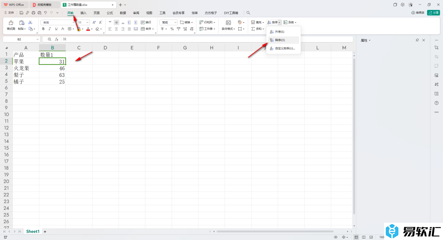Toggle vertical middle alignment
Screen dimensions: 443x240
coord(116,22)
